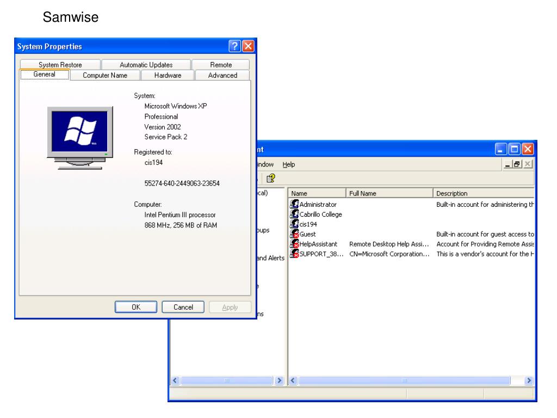The width and height of the screenshot is (557, 418).
Task: Open the Advanced tab
Action: click(222, 75)
